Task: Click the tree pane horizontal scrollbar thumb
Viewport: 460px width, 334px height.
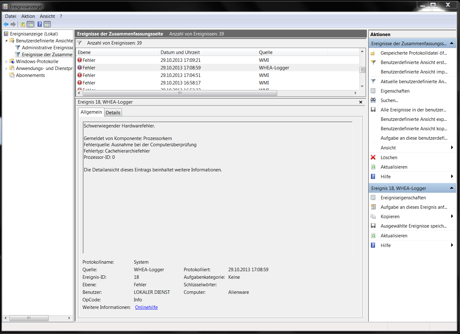Action: pos(29,318)
